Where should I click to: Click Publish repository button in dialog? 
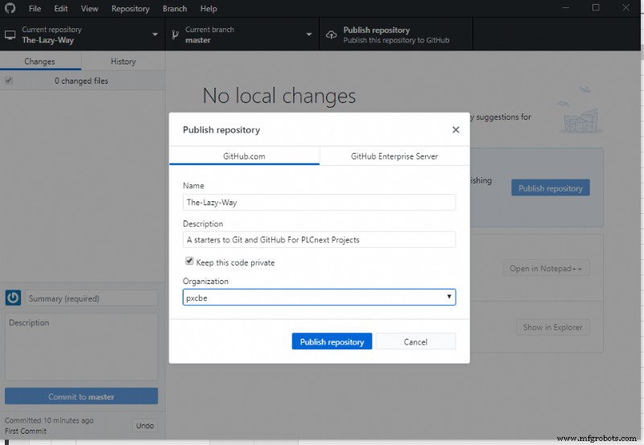[x=332, y=341]
